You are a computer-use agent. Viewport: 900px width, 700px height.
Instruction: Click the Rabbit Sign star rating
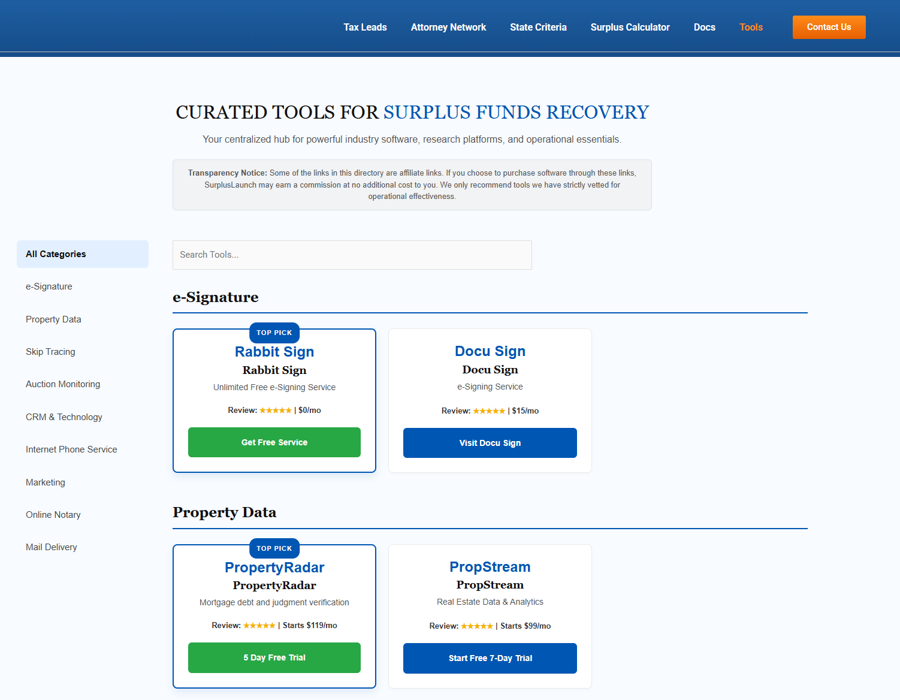coord(276,411)
